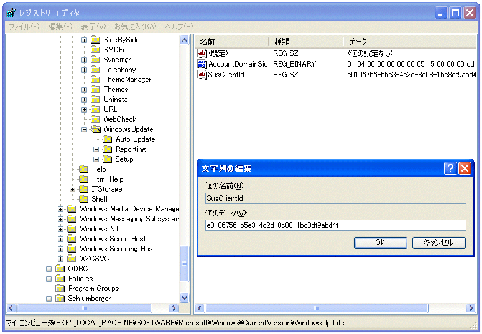Viewport: 482px width, 334px height.
Task: Click the キャンセル button
Action: [x=438, y=243]
